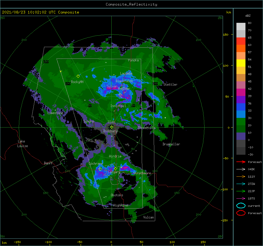The image size is (263, 246).
Task: Click the Okotoks city label
Action: [117, 195]
